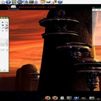Reset tool options with the yellow arrow button
The height and width of the screenshot is (101, 101).
5,70
